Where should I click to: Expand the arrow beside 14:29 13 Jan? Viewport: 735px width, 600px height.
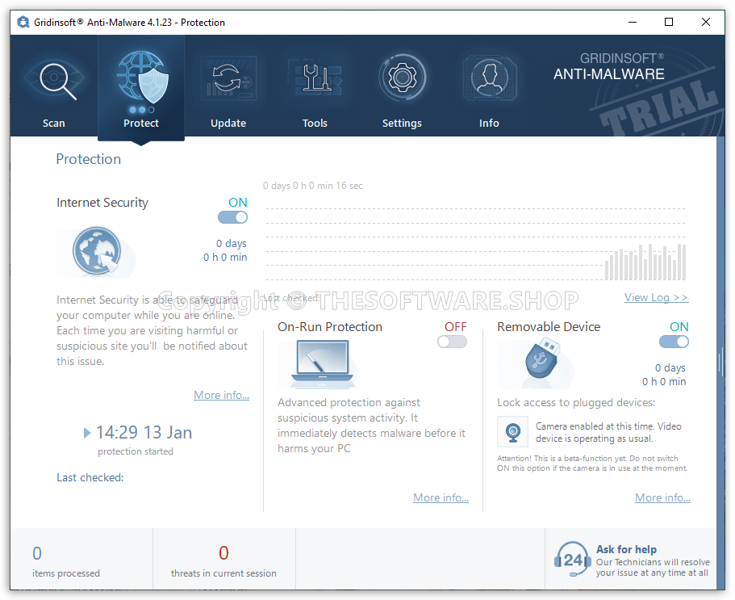pyautogui.click(x=87, y=433)
